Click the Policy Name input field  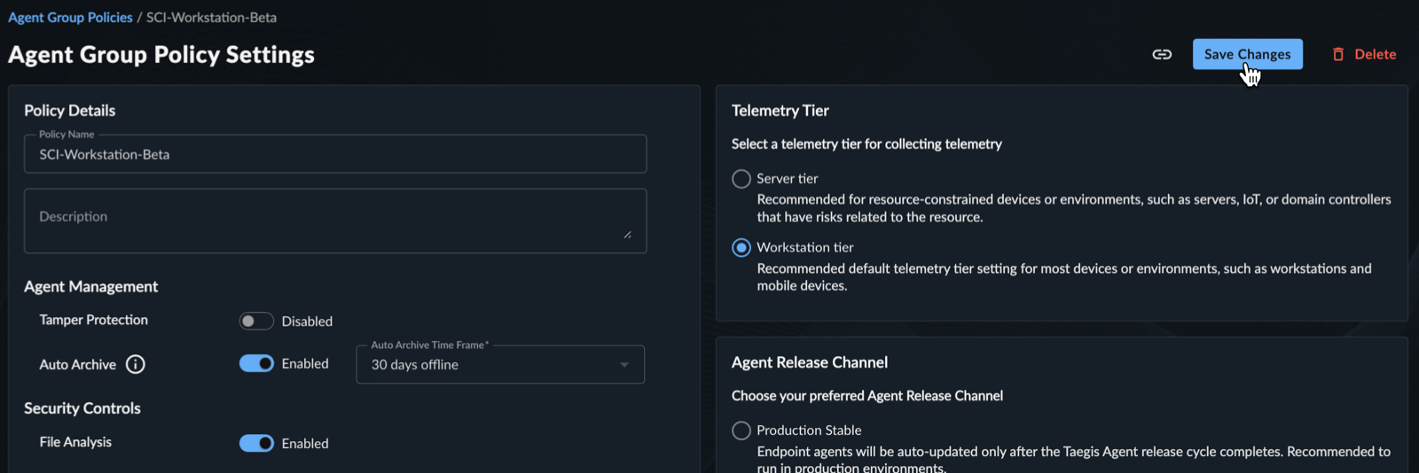tap(335, 154)
